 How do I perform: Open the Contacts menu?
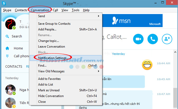point(21,10)
